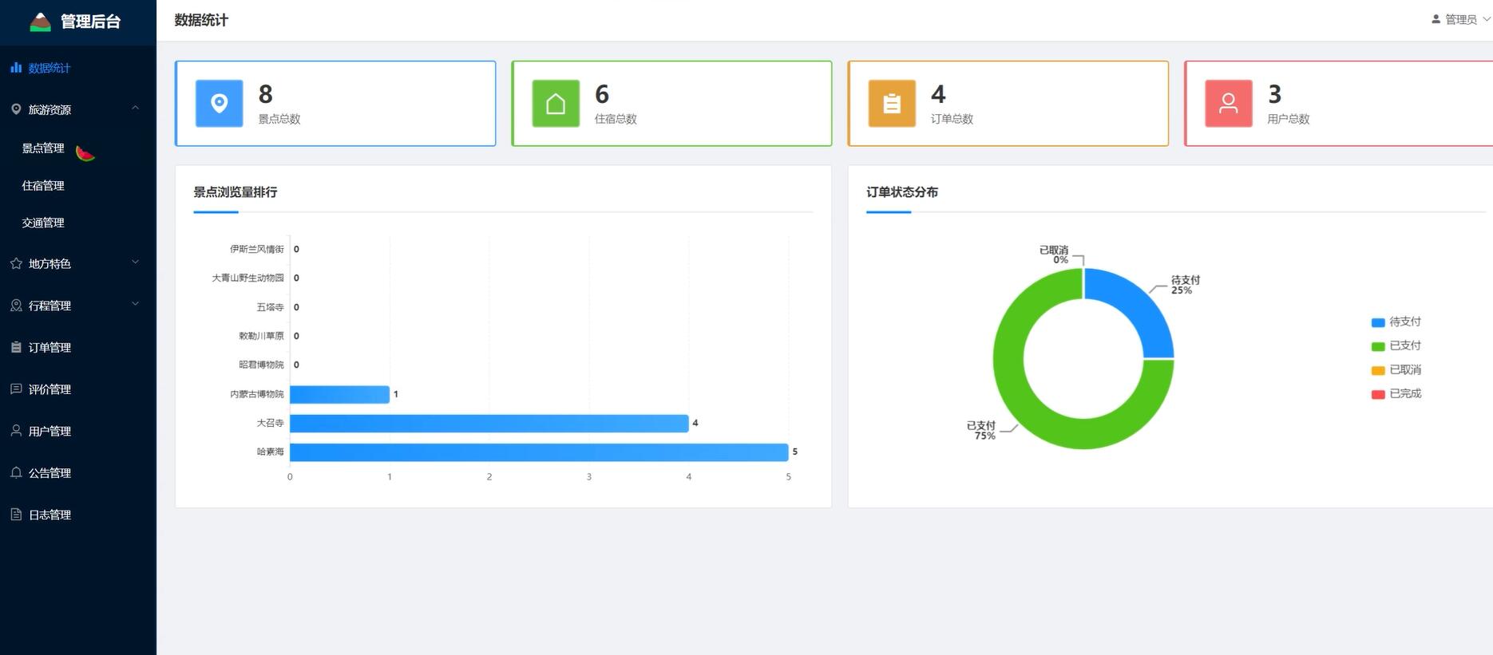Click the 景点浏览量排行 chart title

(236, 192)
